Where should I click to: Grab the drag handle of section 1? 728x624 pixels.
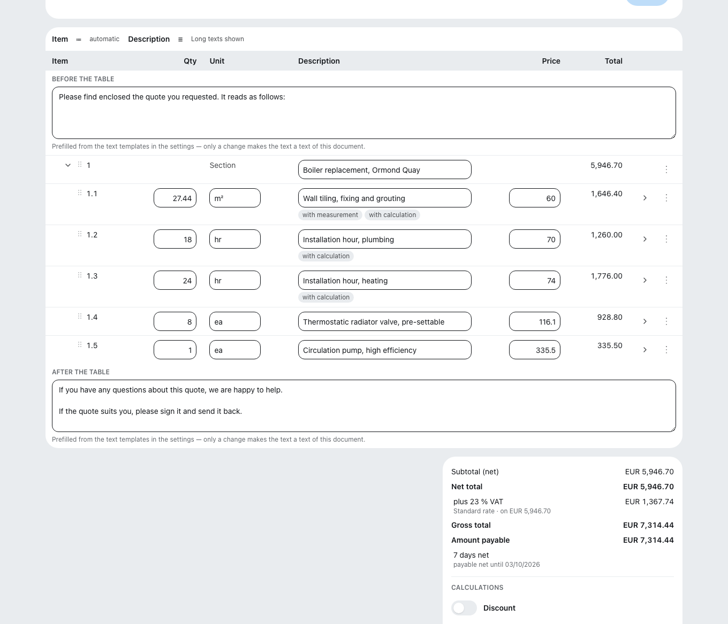pos(80,165)
